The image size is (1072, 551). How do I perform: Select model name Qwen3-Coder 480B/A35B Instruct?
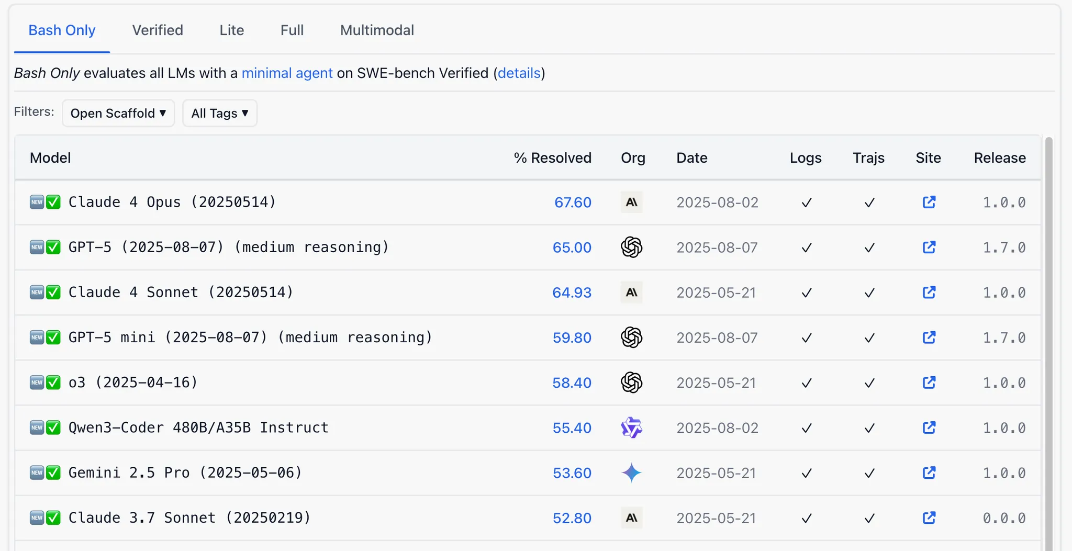[198, 428]
